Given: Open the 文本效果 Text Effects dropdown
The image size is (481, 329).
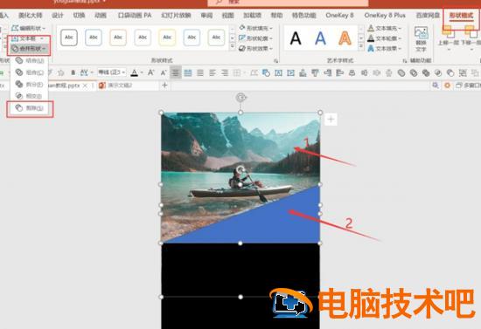Looking at the screenshot, I should pyautogui.click(x=385, y=48).
